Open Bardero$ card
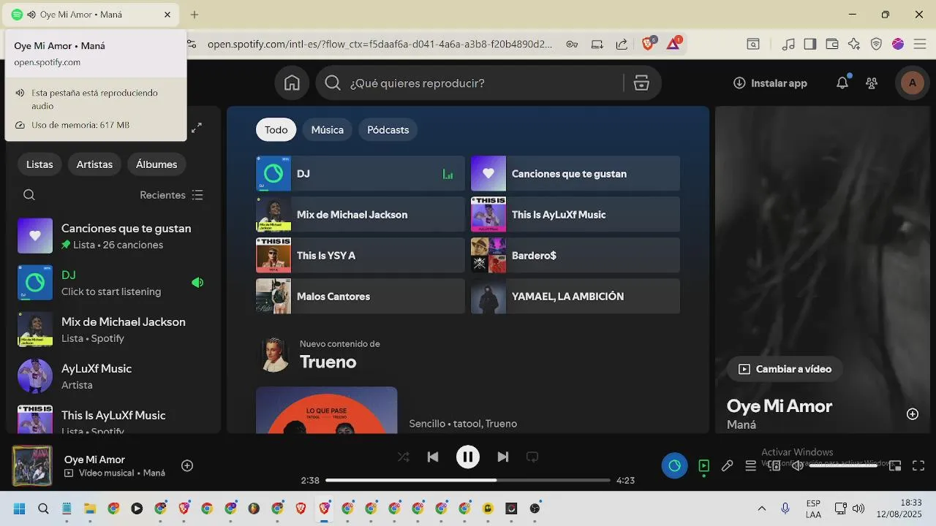The image size is (936, 526). click(575, 256)
